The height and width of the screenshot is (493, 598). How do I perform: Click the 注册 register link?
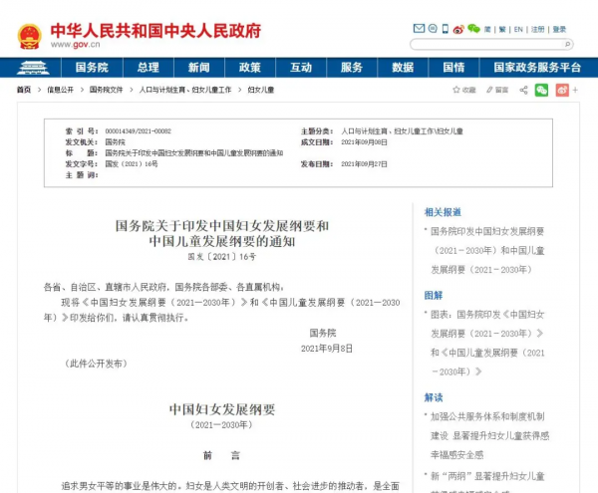538,29
